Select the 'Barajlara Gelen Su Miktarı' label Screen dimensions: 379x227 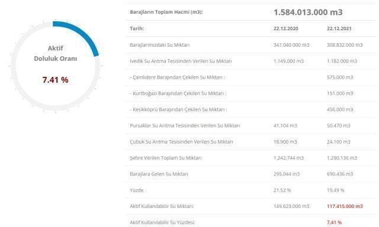[159, 174]
